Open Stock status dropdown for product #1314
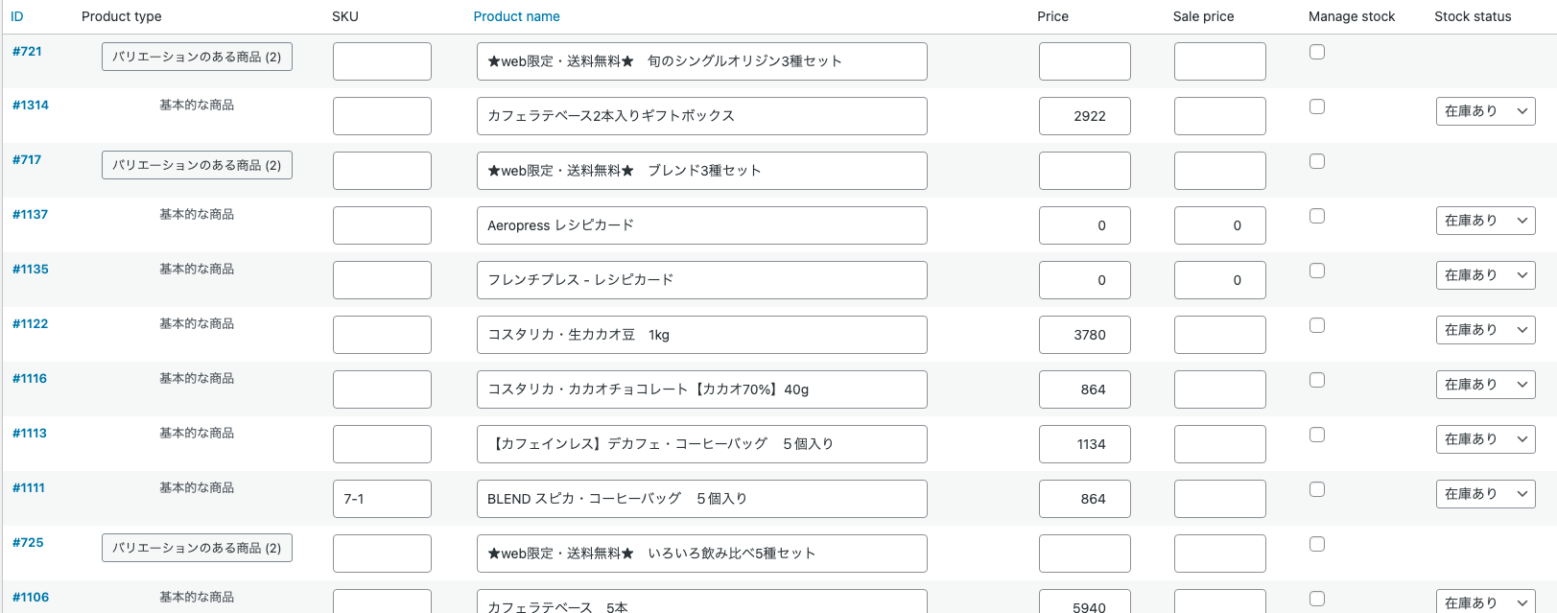Screen dimensions: 1557x613 click(1484, 111)
